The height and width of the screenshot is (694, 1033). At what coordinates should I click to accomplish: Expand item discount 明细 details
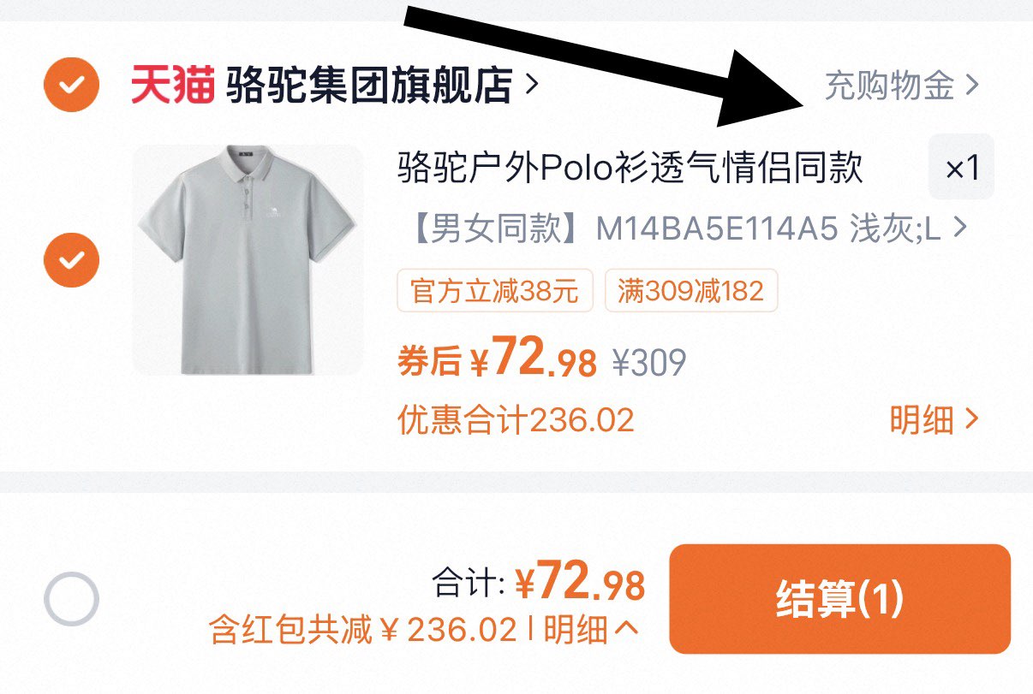coord(934,420)
